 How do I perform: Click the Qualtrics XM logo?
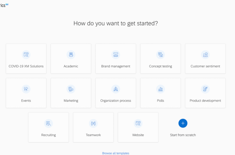point(4,5)
